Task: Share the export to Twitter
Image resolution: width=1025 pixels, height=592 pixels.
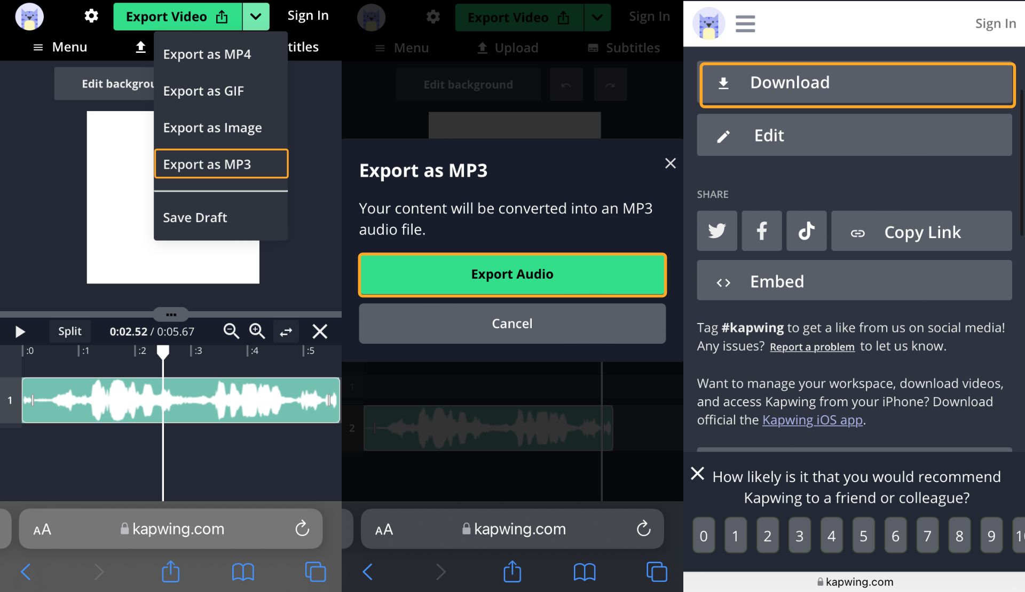Action: click(x=716, y=231)
